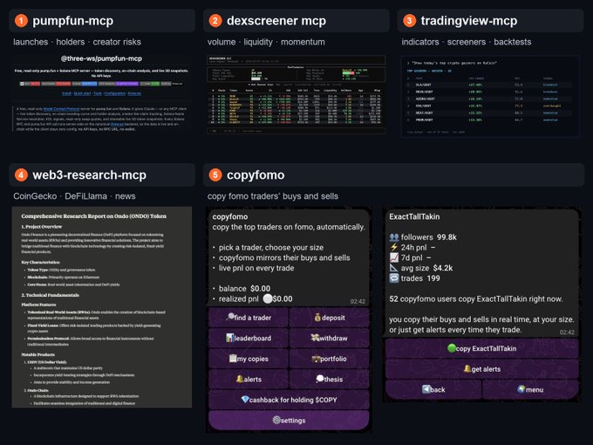Click the 'Quick start' link in pumpfun README

coord(82,93)
